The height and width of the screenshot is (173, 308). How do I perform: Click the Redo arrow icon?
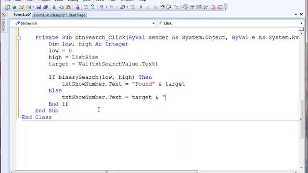pos(112,7)
